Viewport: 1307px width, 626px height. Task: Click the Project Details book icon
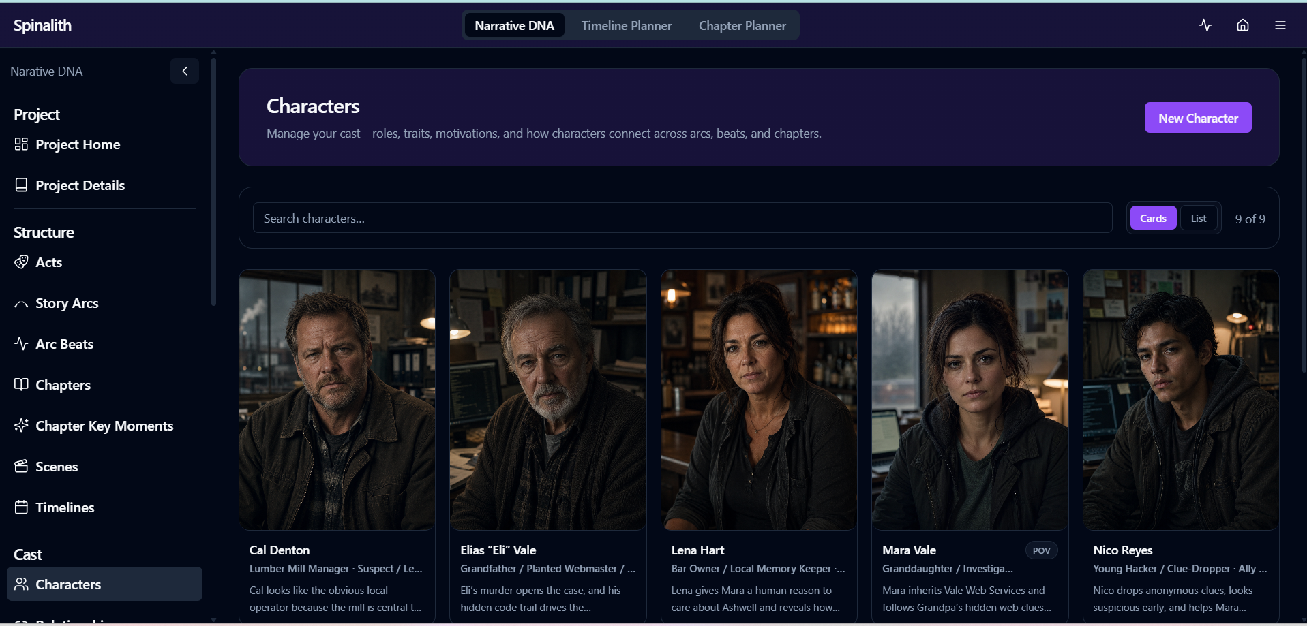[x=21, y=185]
